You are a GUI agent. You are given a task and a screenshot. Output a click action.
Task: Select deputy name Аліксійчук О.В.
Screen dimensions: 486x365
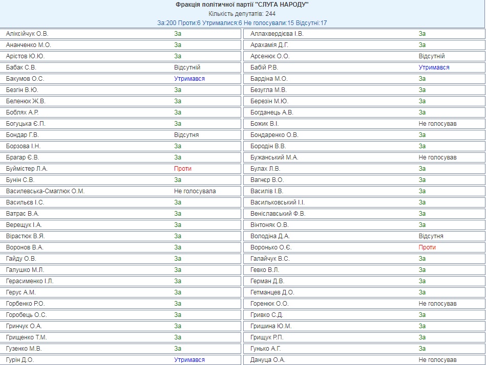(27, 34)
